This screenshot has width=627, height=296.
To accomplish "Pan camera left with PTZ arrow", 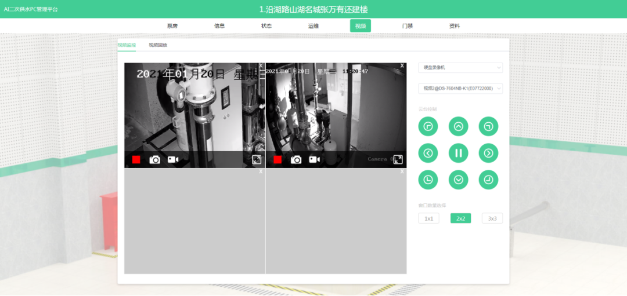I will coord(428,153).
